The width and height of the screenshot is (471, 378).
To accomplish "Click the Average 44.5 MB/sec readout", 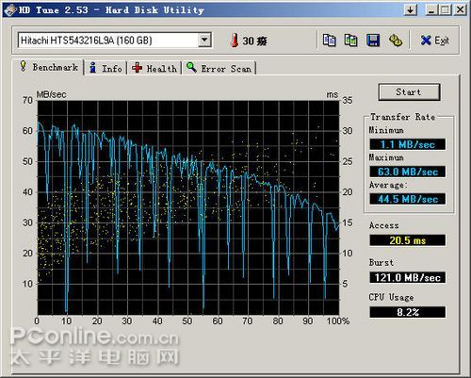I will pyautogui.click(x=408, y=199).
